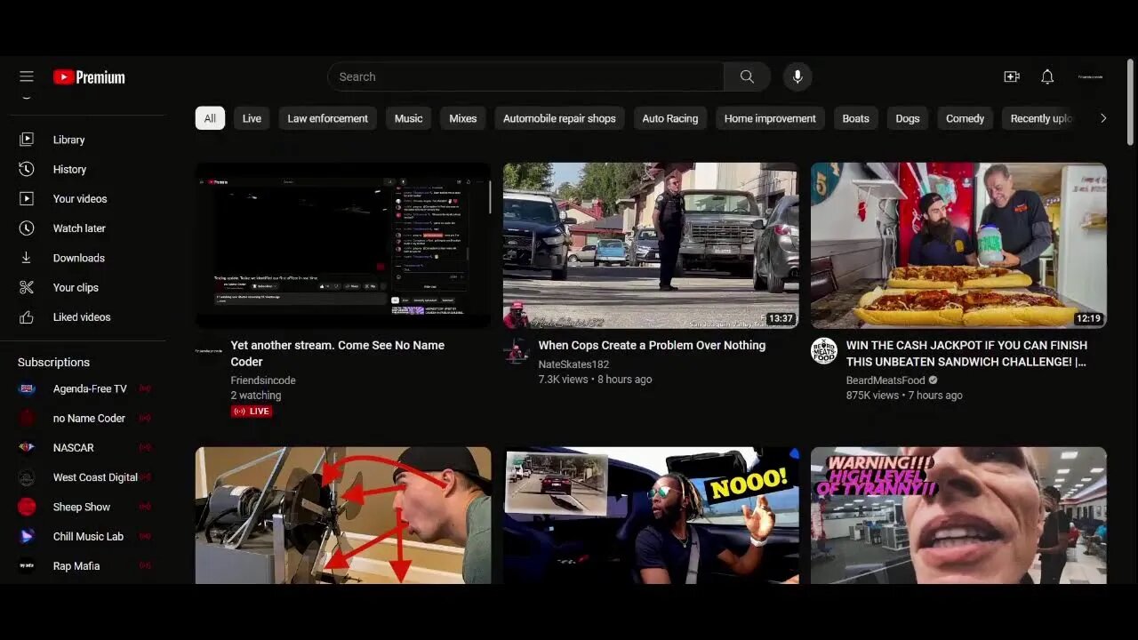Select the Dogs filter chip

pyautogui.click(x=907, y=118)
